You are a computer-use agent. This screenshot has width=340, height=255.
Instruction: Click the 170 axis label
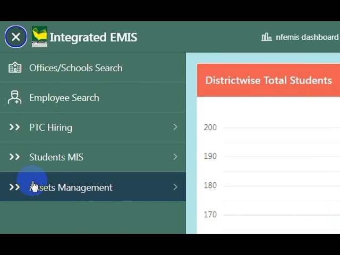click(210, 215)
